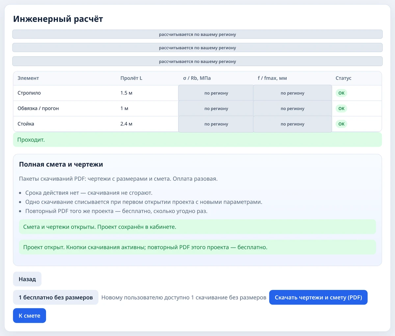Click Срока действия нет bullet text

point(89,193)
